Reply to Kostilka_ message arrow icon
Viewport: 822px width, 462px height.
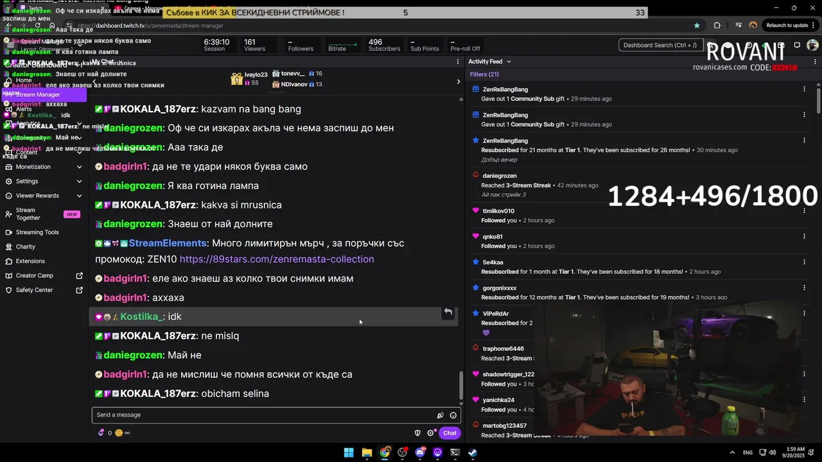[x=448, y=312]
